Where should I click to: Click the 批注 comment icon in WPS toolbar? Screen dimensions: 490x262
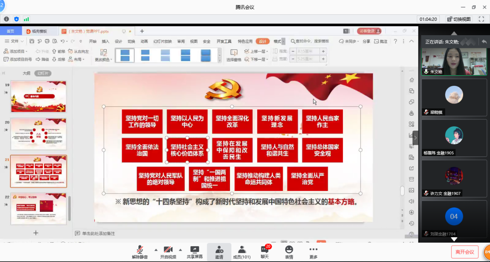(x=381, y=41)
